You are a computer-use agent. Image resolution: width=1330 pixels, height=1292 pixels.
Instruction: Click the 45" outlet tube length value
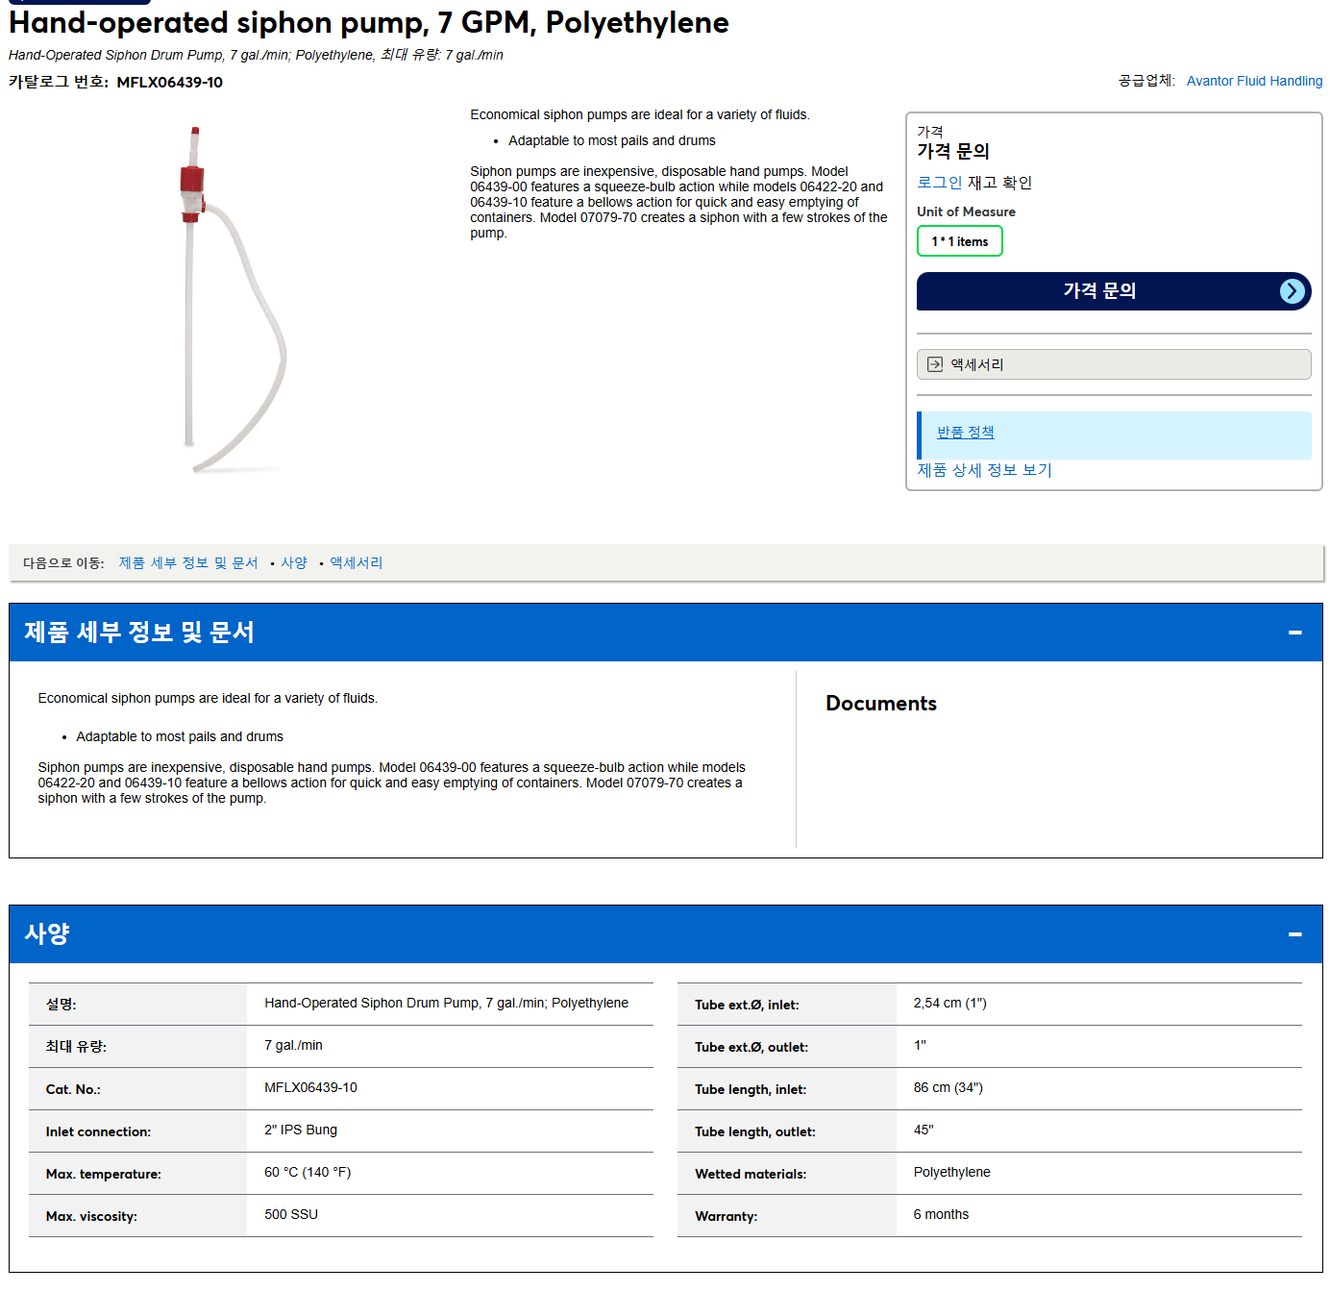point(924,1130)
